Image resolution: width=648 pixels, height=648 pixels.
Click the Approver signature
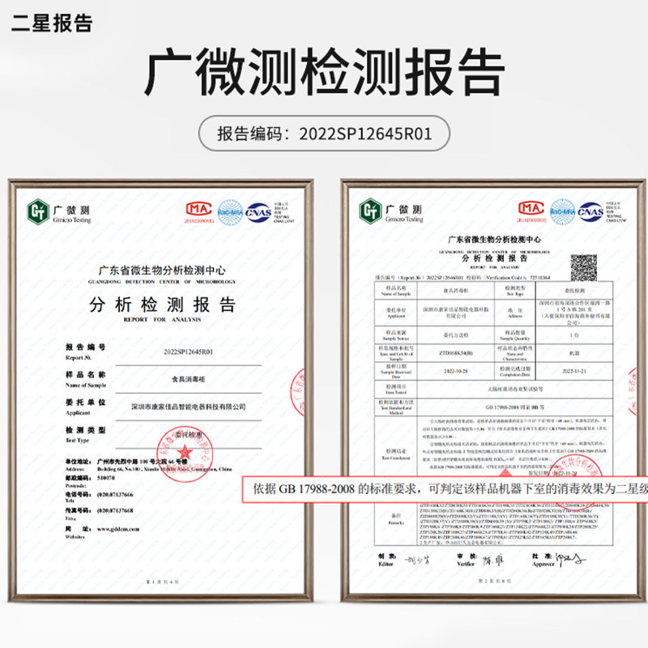pyautogui.click(x=571, y=559)
